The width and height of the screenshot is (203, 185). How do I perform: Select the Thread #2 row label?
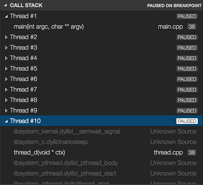23,37
